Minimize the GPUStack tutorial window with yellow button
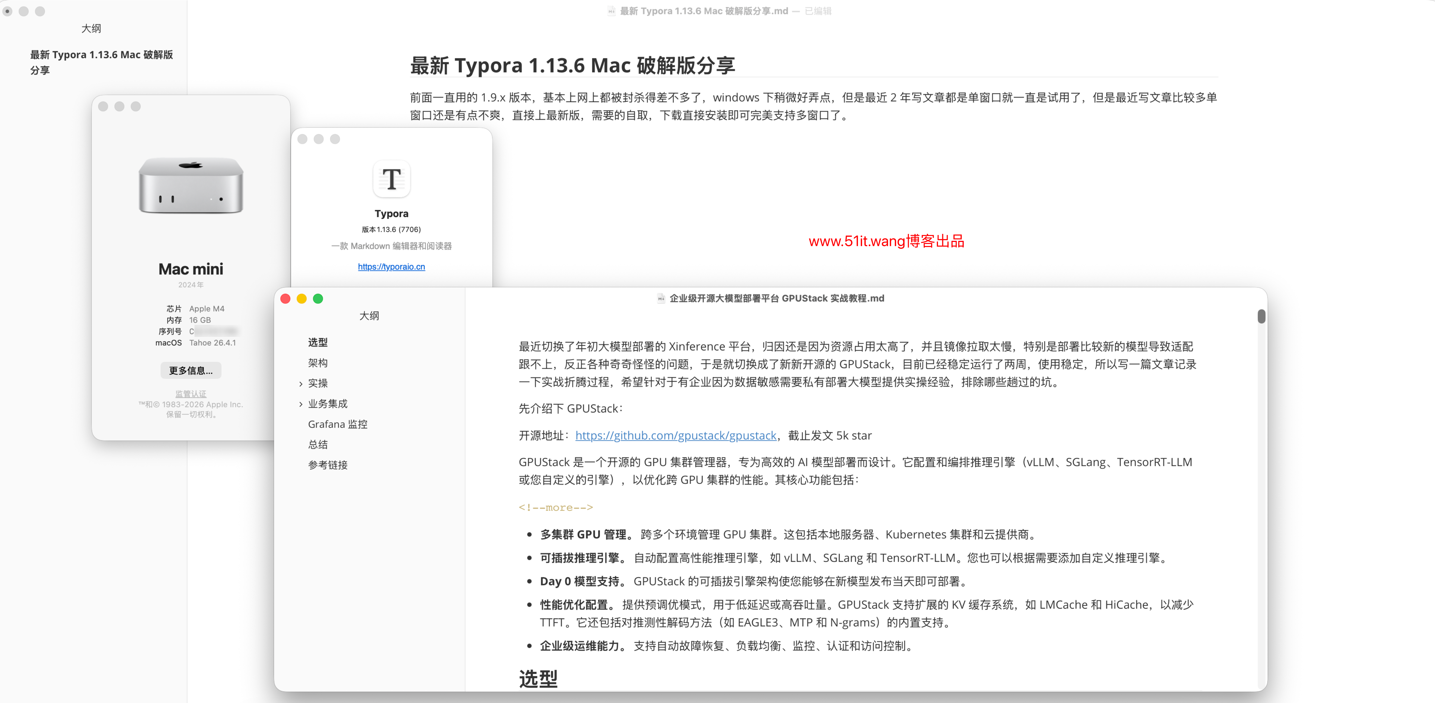Screen dimensions: 1435x703 pos(301,299)
